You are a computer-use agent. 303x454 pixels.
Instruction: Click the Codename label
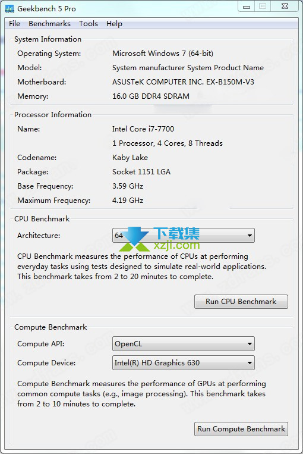[37, 158]
